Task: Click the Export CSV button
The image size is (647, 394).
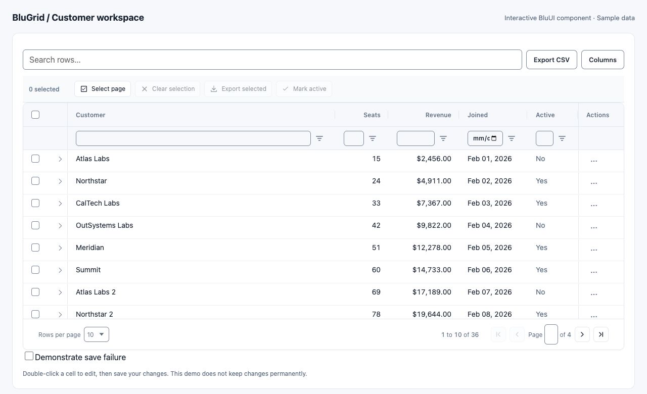Action: pyautogui.click(x=551, y=60)
